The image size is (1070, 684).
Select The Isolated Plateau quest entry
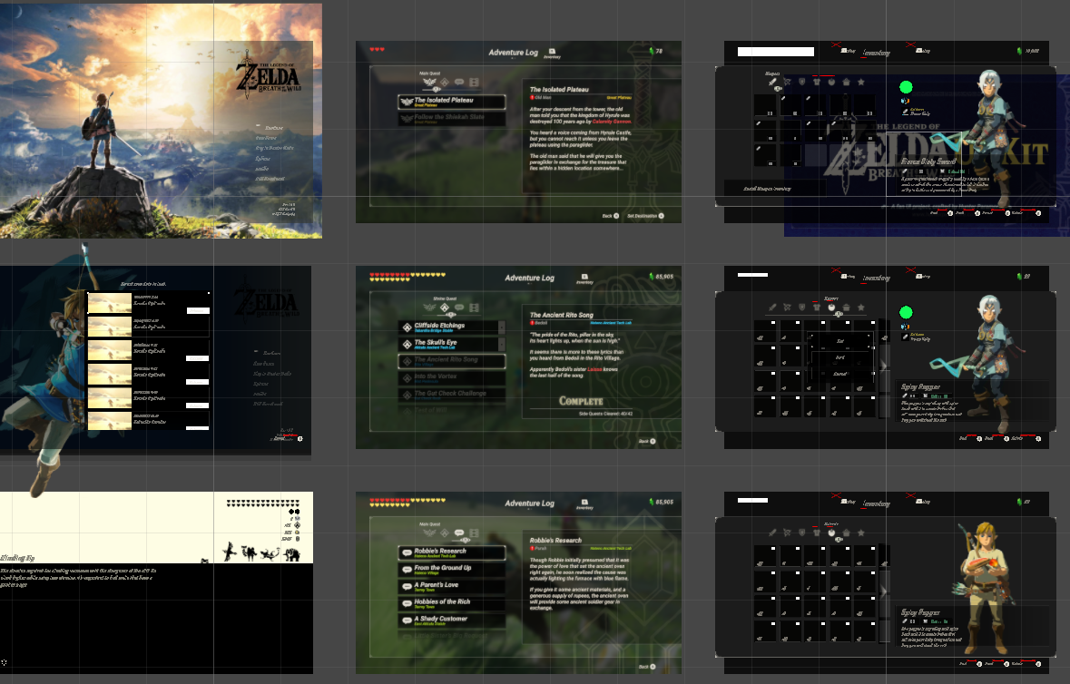[452, 102]
